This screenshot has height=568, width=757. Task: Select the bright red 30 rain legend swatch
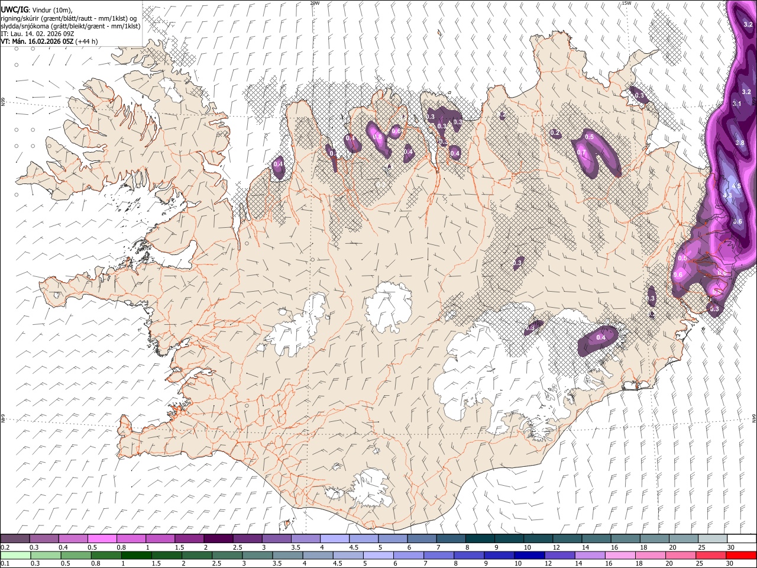(741, 555)
